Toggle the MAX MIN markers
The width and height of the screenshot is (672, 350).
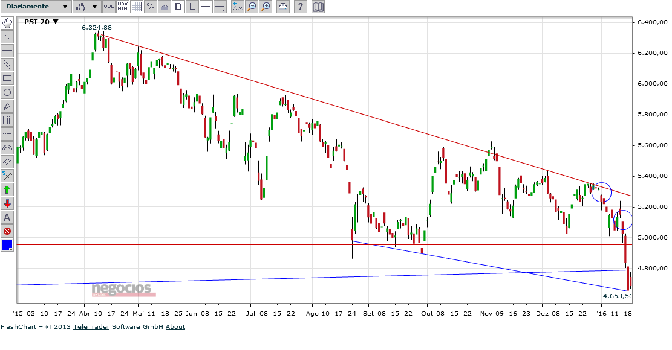point(123,7)
